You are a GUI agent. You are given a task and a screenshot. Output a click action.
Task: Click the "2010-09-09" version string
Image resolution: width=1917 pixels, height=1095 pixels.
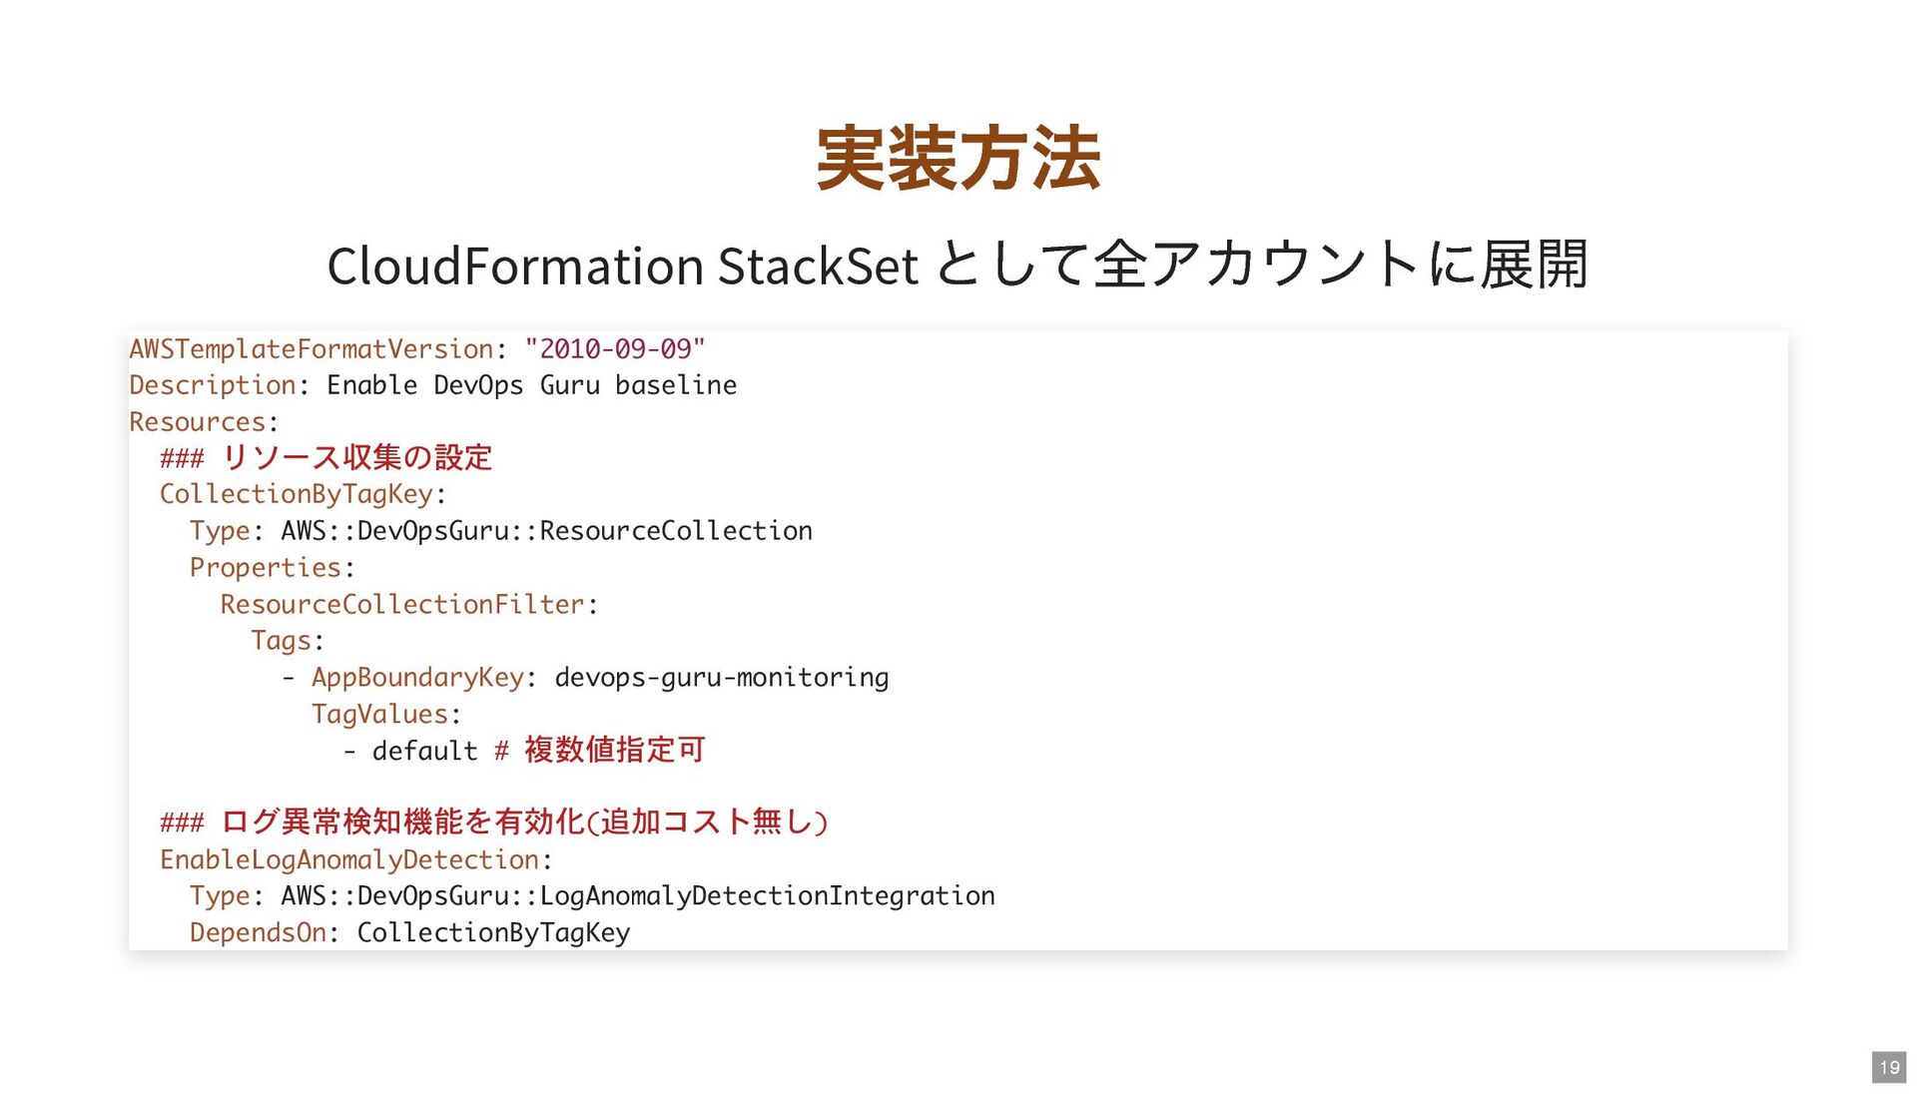(614, 349)
